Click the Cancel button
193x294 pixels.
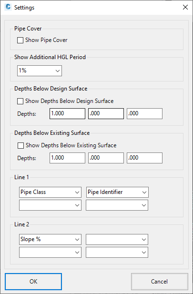160,282
